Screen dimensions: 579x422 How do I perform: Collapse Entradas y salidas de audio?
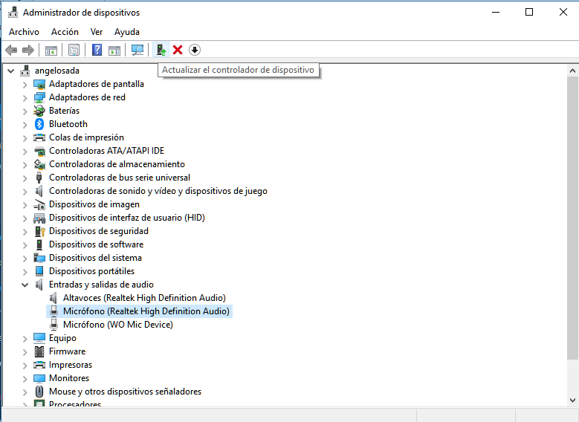(x=25, y=285)
